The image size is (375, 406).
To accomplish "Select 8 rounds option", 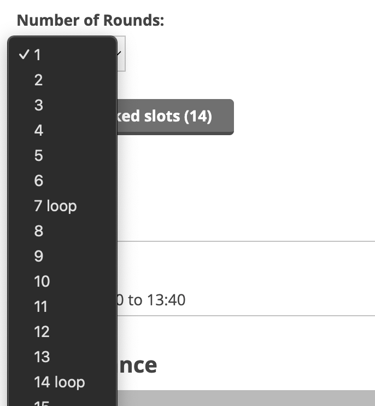I will click(x=62, y=231).
